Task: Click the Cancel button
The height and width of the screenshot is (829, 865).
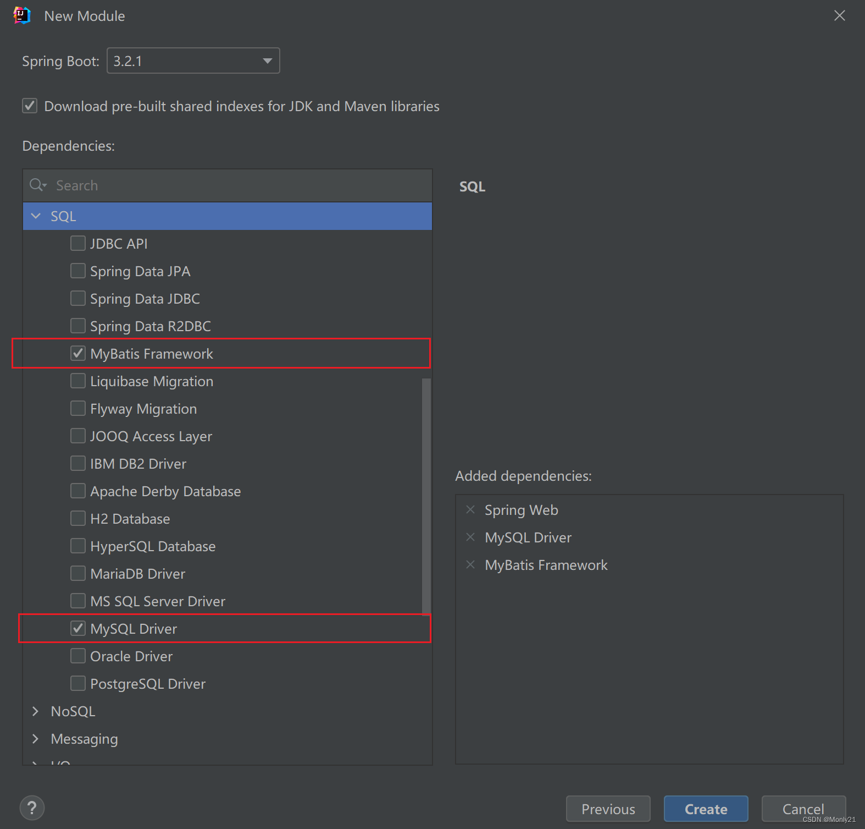Action: click(803, 809)
